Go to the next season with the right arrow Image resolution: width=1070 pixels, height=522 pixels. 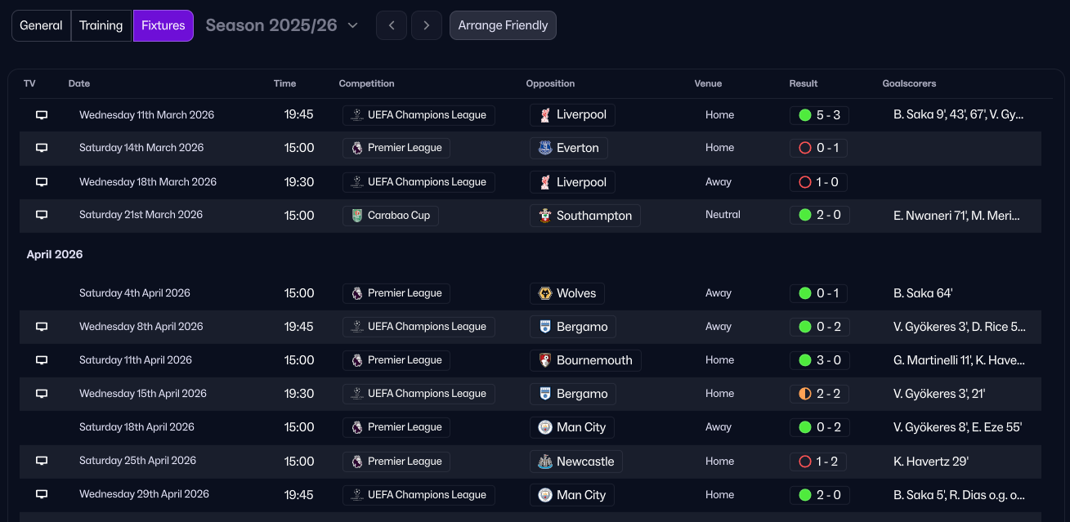tap(427, 25)
